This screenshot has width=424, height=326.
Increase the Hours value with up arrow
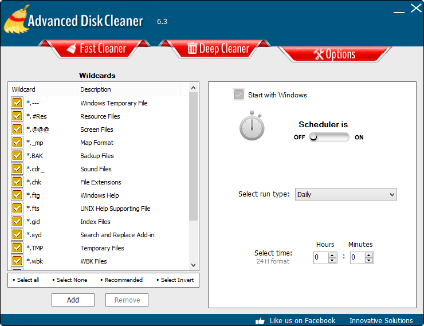point(332,255)
